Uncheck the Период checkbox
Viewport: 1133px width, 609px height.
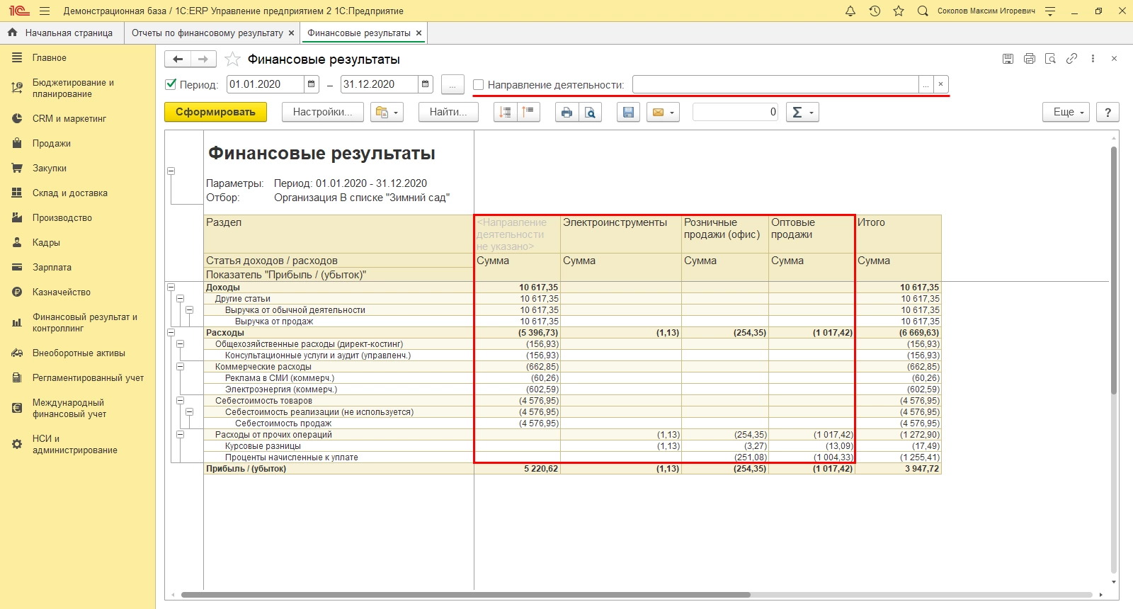[171, 84]
